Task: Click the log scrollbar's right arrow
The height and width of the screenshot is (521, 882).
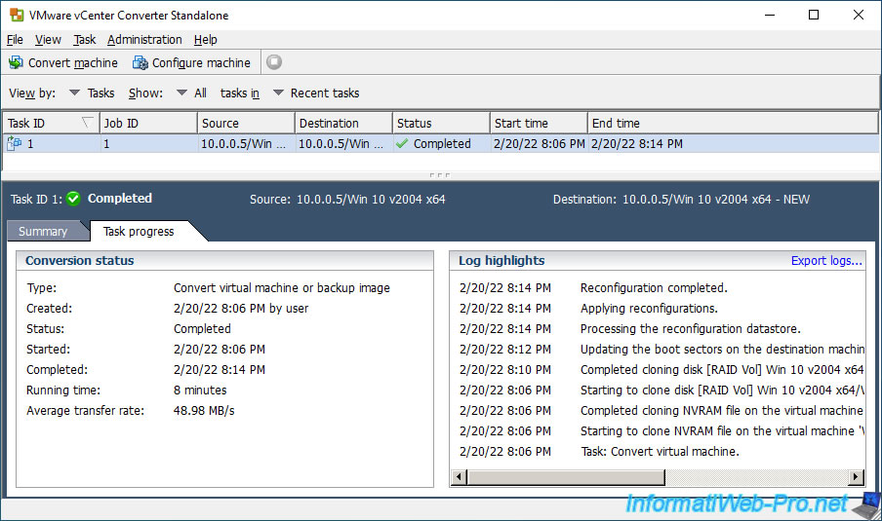Action: click(856, 477)
